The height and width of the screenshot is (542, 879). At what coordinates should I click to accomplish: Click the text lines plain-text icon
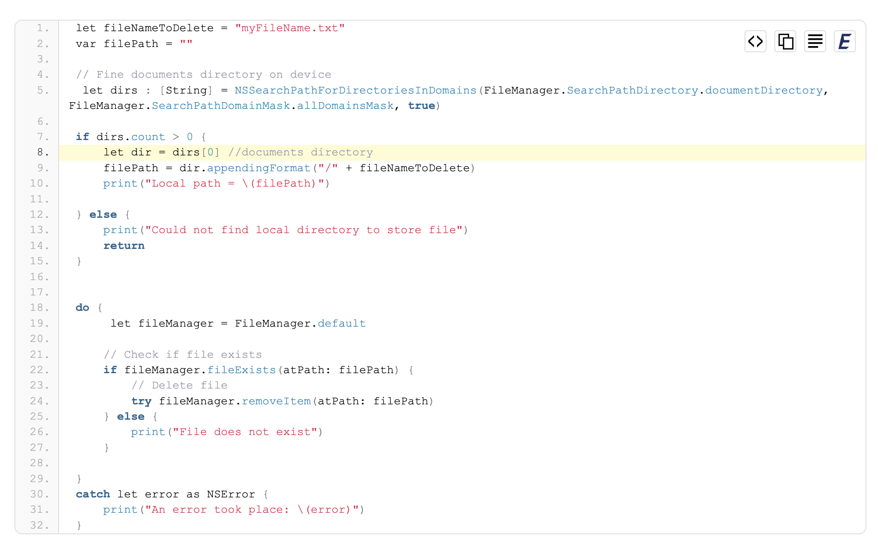(x=815, y=41)
